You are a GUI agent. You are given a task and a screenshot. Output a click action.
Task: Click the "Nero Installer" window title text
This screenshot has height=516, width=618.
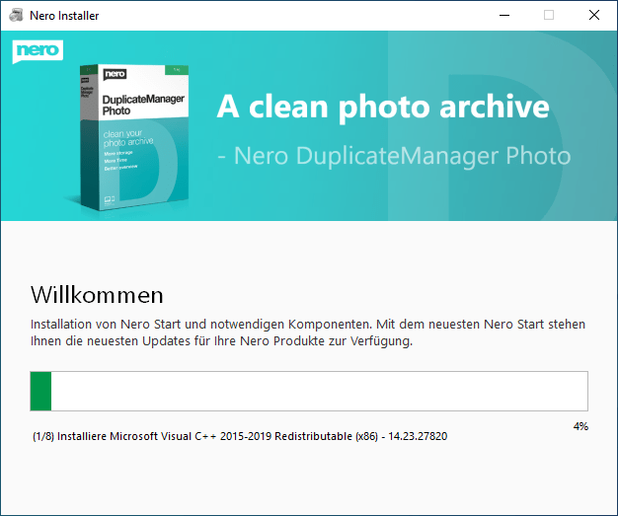click(x=65, y=16)
